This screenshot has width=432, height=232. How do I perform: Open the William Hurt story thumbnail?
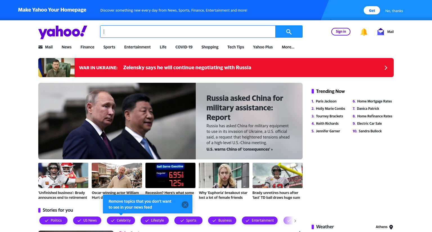click(117, 175)
